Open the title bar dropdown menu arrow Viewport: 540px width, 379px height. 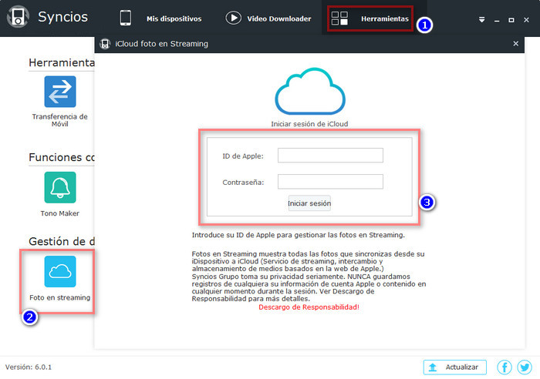pyautogui.click(x=482, y=19)
